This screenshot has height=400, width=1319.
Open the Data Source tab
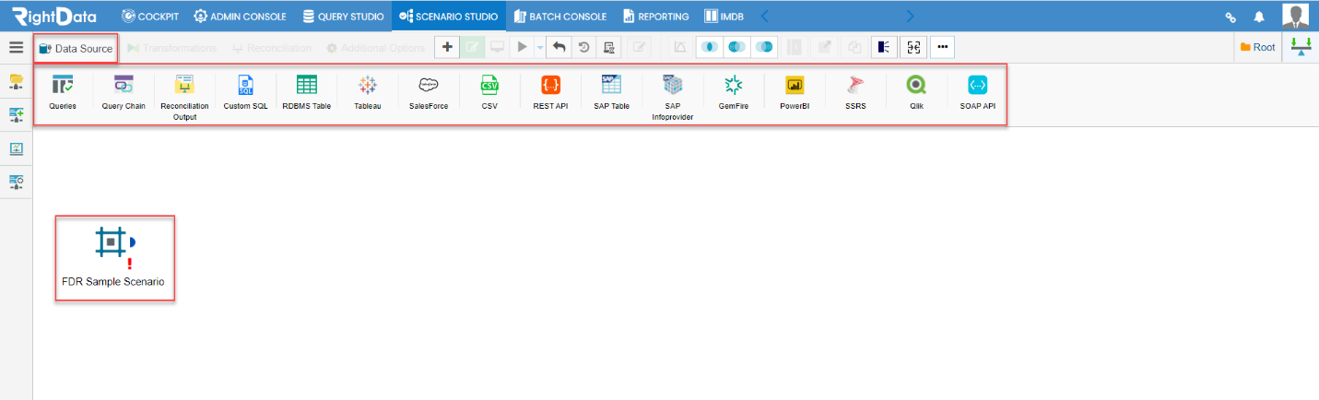click(76, 48)
